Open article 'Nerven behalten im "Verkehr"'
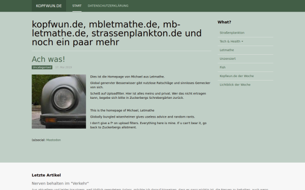 click(x=60, y=183)
